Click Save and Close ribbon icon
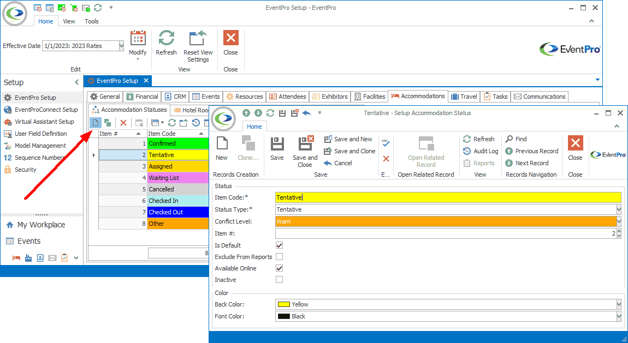The width and height of the screenshot is (628, 343). tap(305, 152)
